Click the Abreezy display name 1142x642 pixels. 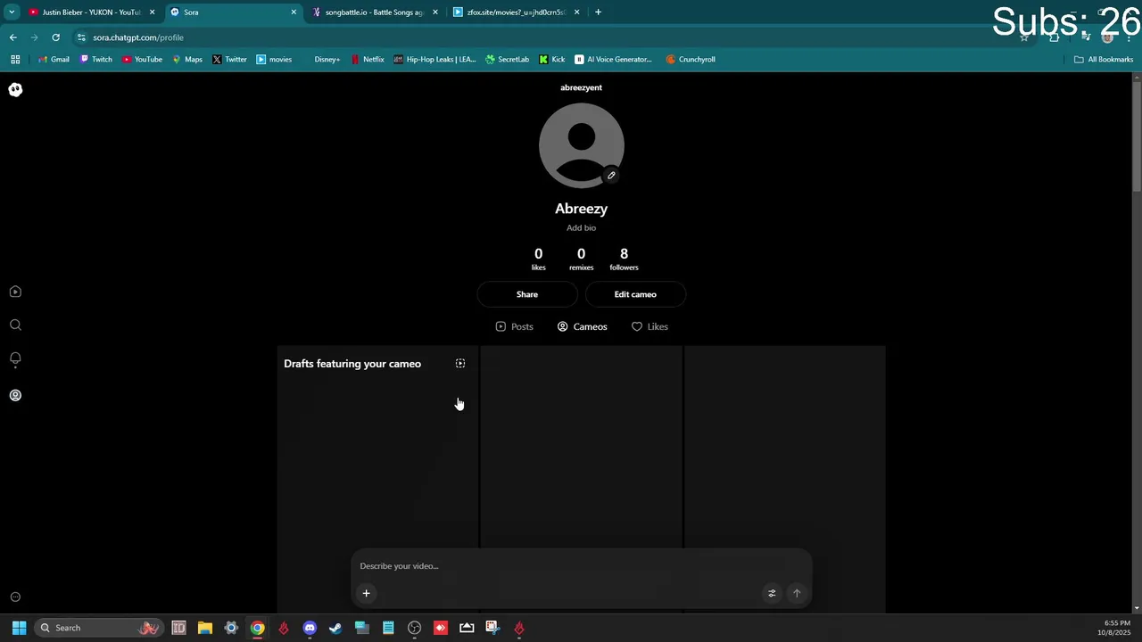581,209
